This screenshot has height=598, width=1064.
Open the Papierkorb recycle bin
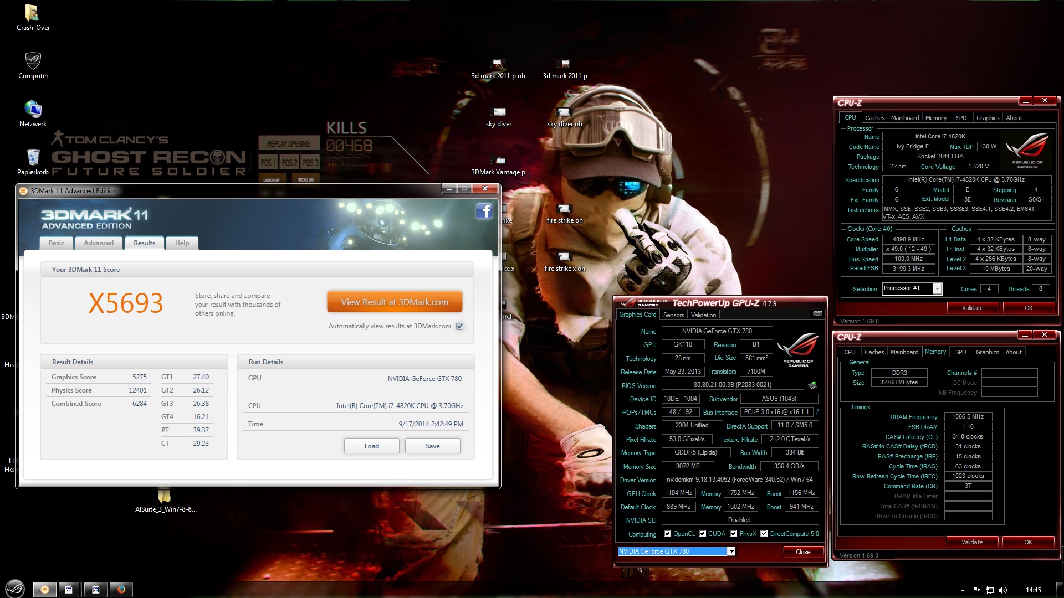tap(33, 162)
